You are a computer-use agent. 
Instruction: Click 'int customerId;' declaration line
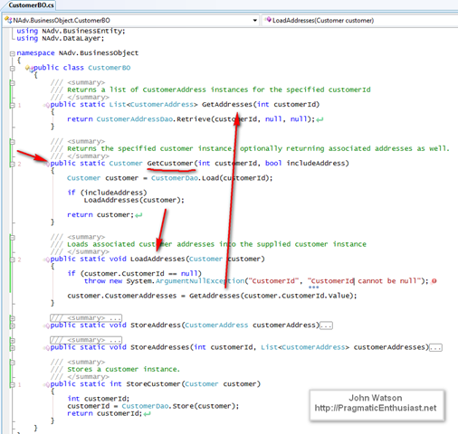point(99,399)
